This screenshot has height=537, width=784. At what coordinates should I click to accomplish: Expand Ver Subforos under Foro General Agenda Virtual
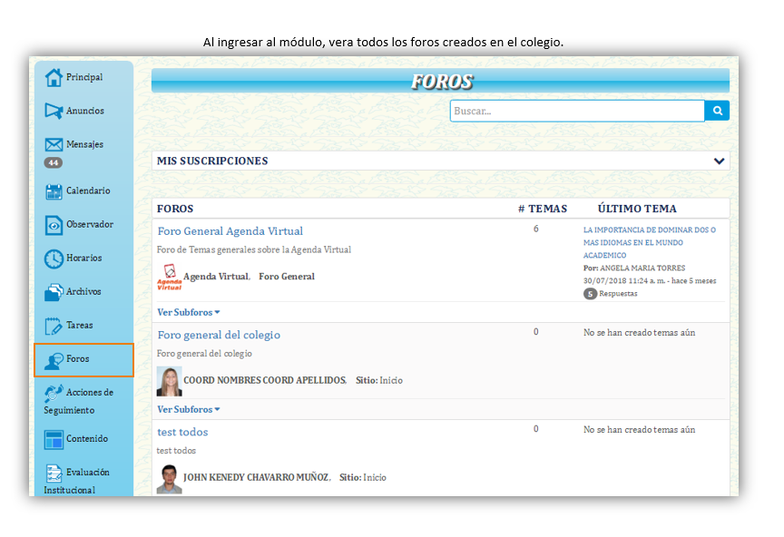pyautogui.click(x=189, y=313)
